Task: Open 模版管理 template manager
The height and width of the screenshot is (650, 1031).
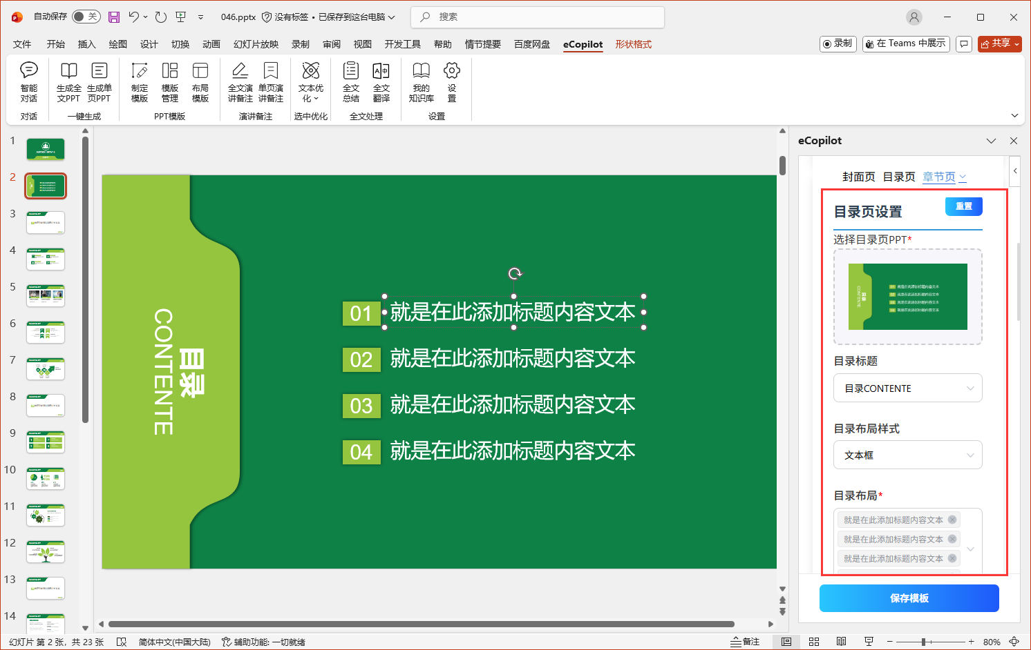Action: pyautogui.click(x=170, y=83)
